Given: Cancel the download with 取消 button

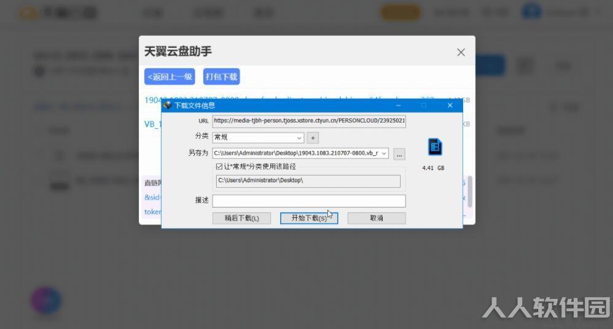Looking at the screenshot, I should coord(377,218).
